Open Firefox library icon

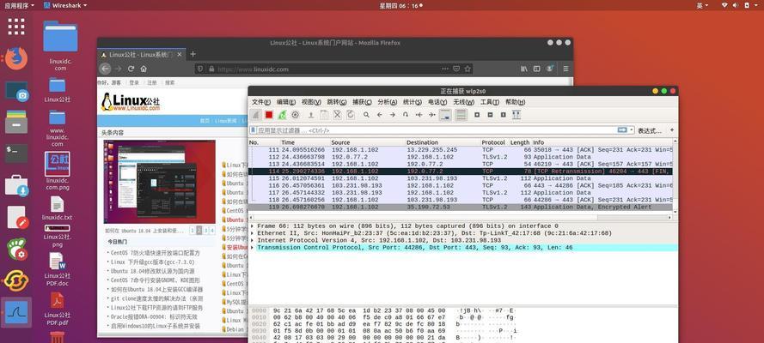(x=523, y=69)
